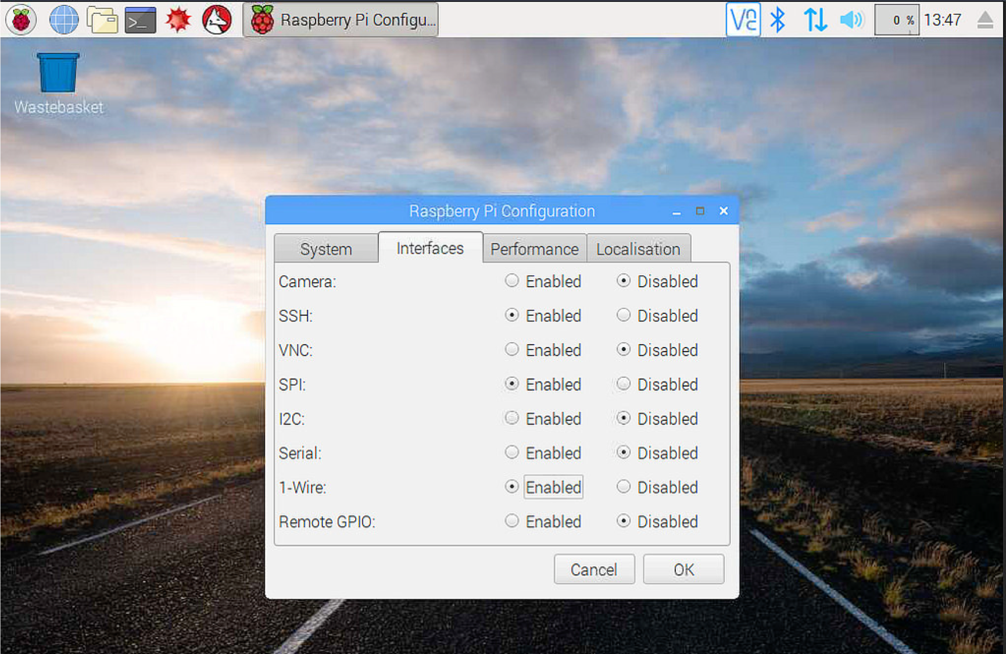
Task: Launch the web browser from the taskbar
Action: pos(64,19)
